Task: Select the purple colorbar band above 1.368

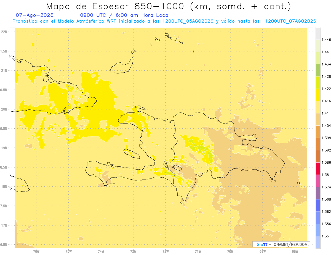Action: (318, 193)
